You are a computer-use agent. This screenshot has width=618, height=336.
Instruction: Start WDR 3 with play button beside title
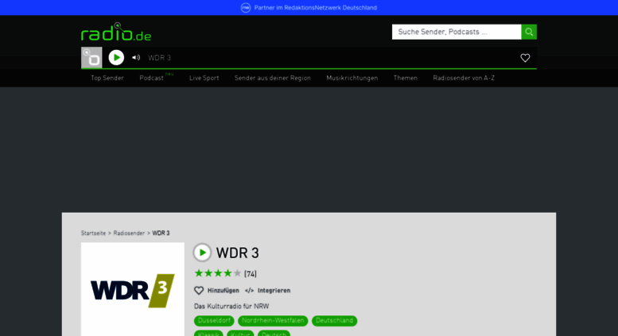[202, 253]
